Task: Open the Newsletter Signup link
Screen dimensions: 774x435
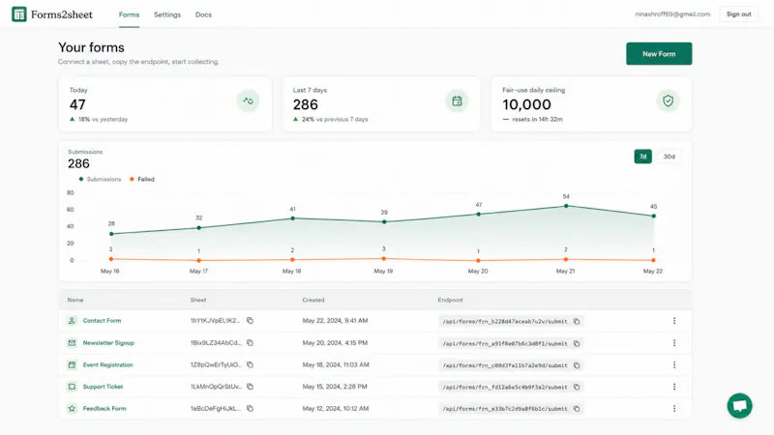Action: tap(108, 343)
